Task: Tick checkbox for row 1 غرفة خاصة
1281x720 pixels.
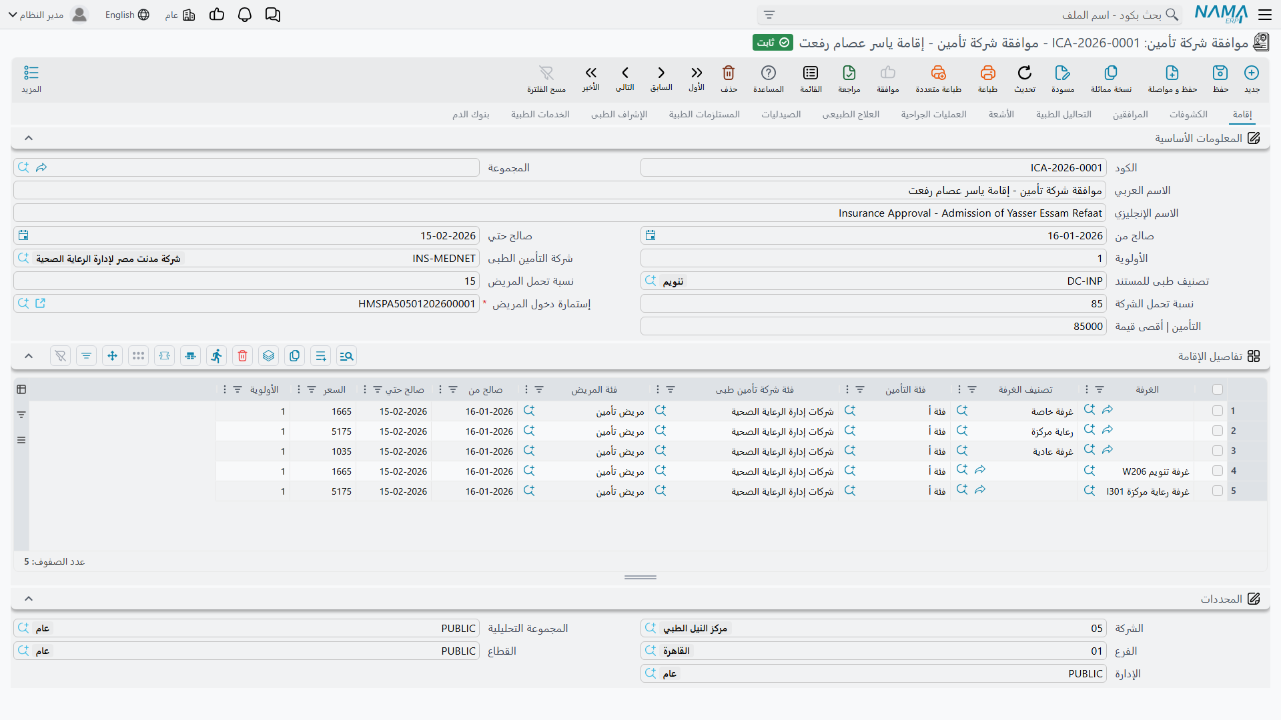Action: tap(1218, 411)
